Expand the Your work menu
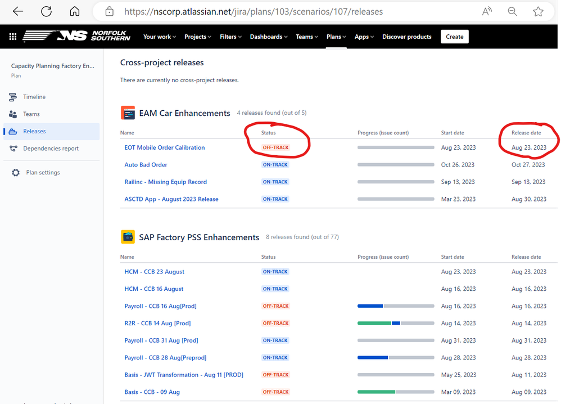Viewport: 561px width, 404px height. [x=160, y=37]
